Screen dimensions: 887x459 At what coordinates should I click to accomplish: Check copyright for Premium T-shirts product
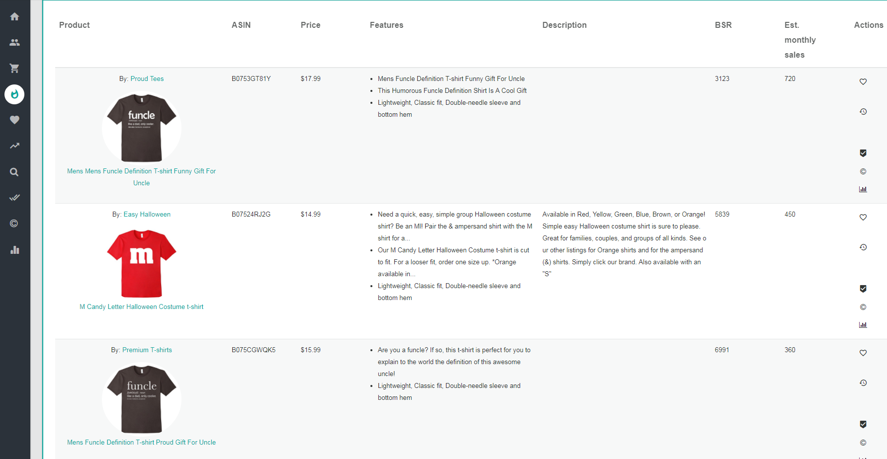click(x=863, y=443)
